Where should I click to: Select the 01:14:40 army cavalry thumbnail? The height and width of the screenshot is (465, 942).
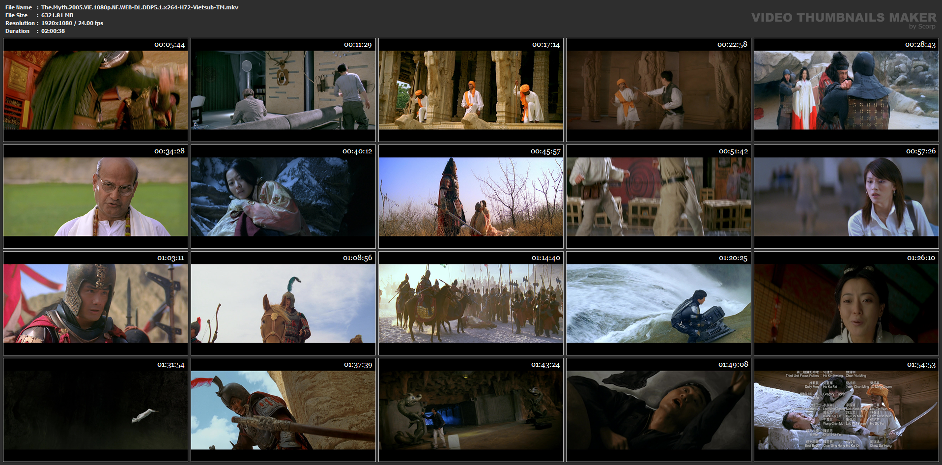pos(471,303)
